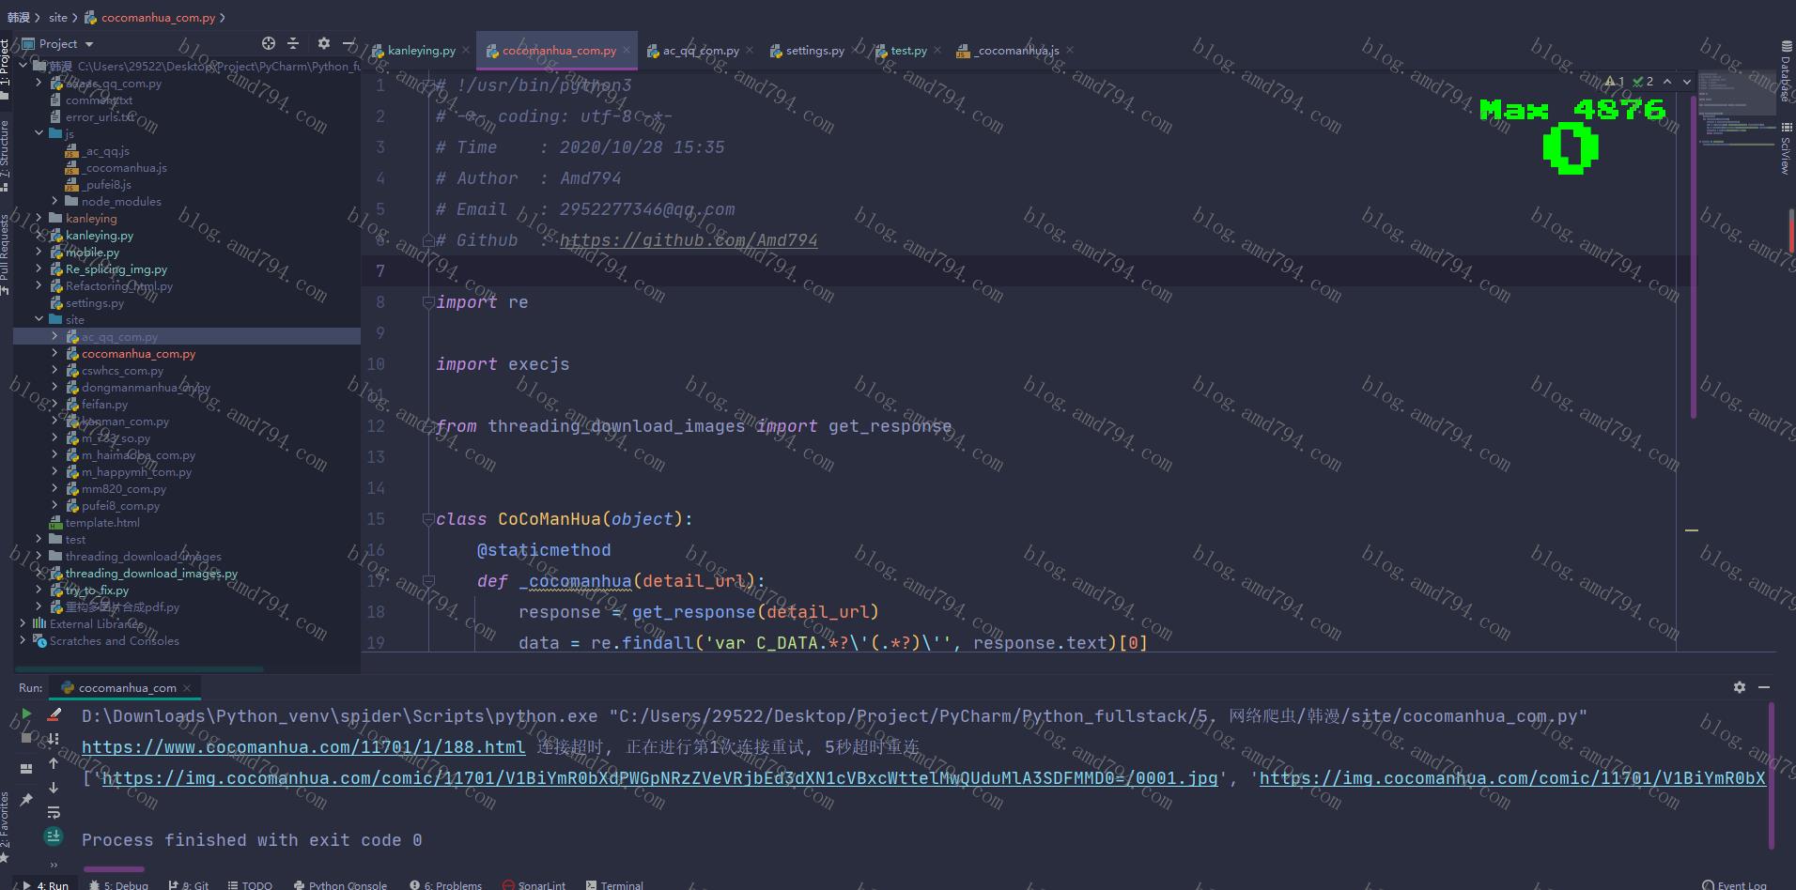Locate opened file in Project tree

(x=269, y=43)
